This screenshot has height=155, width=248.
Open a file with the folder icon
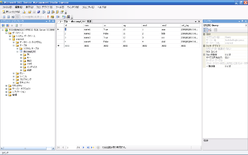(29, 12)
